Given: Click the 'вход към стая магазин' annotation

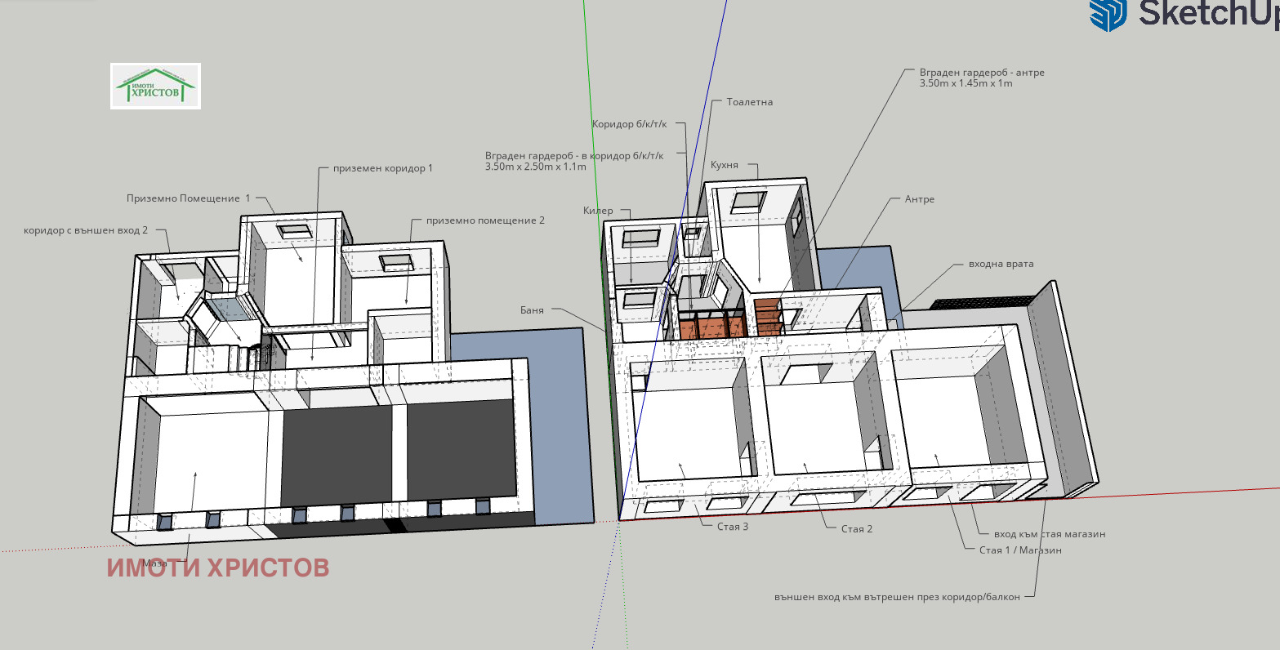Looking at the screenshot, I should click(x=1050, y=533).
